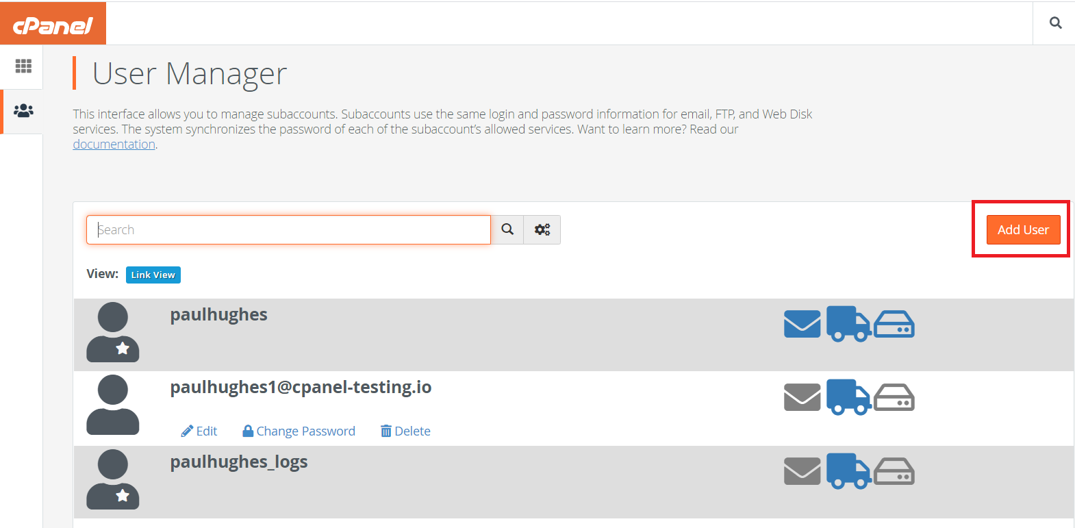Click FTP truck icon for paulhughes_logs

[x=848, y=470]
